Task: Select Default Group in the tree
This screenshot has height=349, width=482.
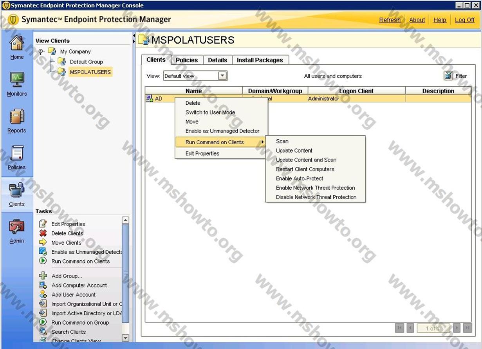Action: click(87, 62)
